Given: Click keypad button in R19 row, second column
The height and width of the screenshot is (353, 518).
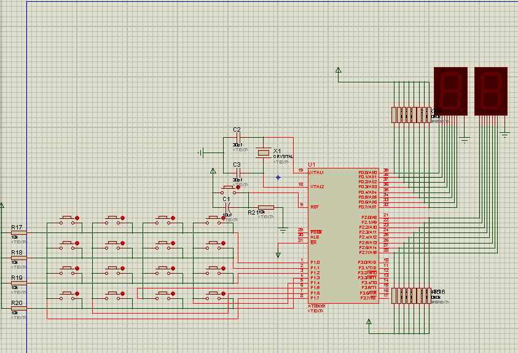Looking at the screenshot, I should (112, 271).
